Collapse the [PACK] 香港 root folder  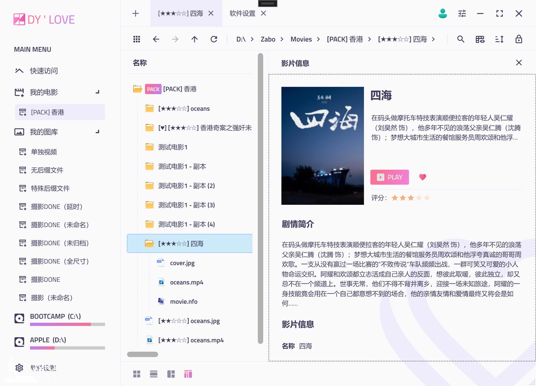coord(137,89)
